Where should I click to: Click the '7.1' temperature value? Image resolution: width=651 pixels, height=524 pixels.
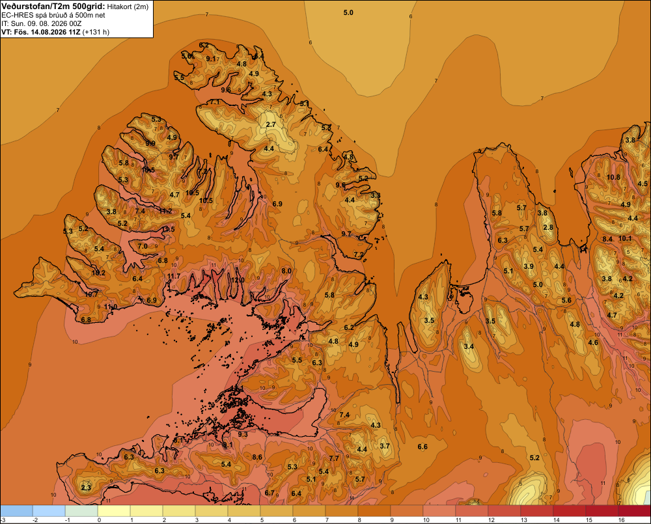click(215, 102)
